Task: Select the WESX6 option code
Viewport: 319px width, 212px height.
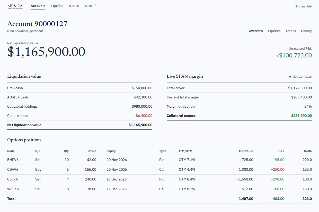Action: [x=13, y=189]
